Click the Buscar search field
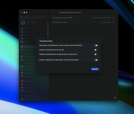This screenshot has width=134, height=114. pos(34,17)
